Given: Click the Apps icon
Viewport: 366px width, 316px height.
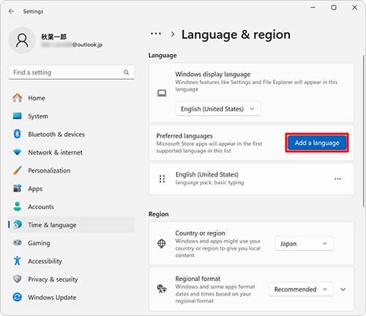Looking at the screenshot, I should [17, 188].
